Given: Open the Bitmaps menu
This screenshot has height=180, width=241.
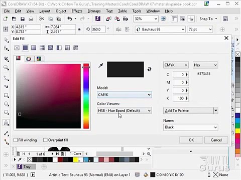Looking at the screenshot, I should click(x=94, y=11).
